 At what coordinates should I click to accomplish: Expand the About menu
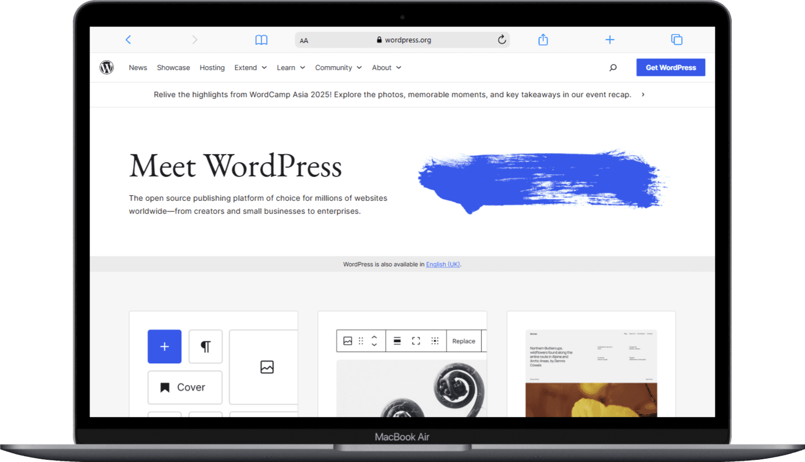(386, 68)
